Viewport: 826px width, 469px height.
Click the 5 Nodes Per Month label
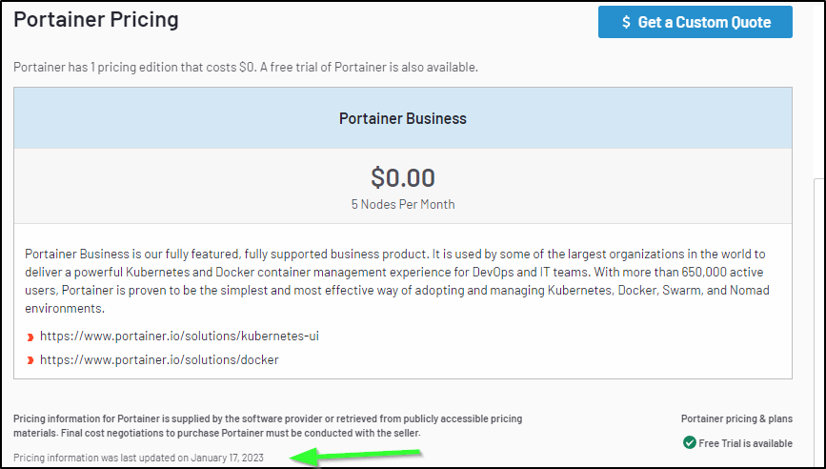pos(403,204)
